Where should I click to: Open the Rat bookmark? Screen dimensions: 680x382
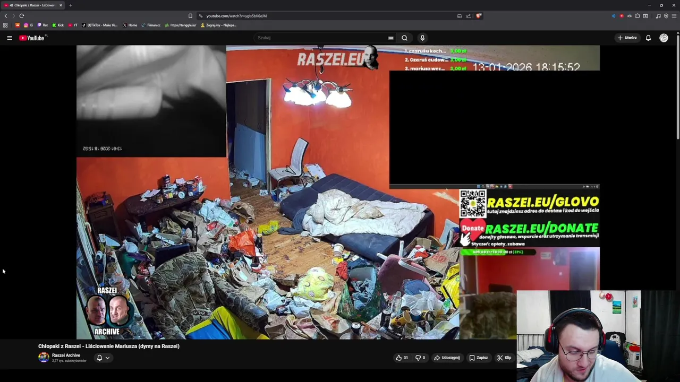click(42, 25)
